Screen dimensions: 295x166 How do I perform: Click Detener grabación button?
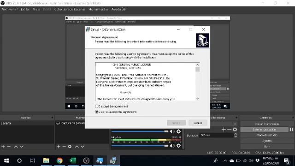pos(264,130)
